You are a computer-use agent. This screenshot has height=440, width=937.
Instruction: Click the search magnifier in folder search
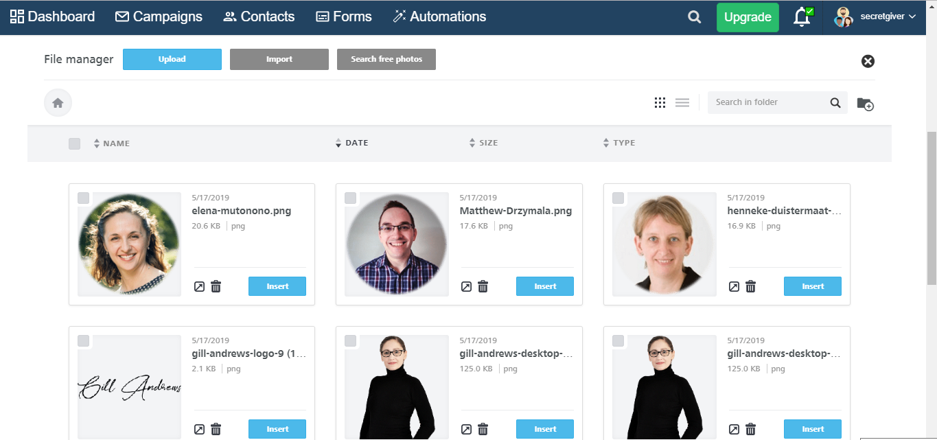835,102
